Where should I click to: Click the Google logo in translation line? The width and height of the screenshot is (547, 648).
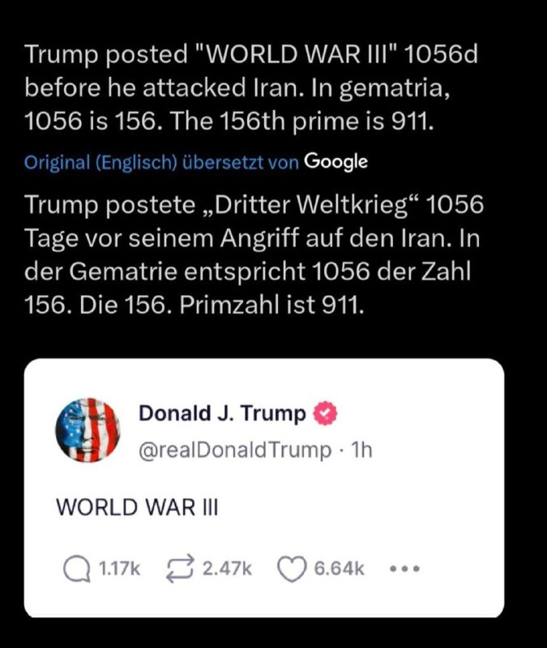335,162
